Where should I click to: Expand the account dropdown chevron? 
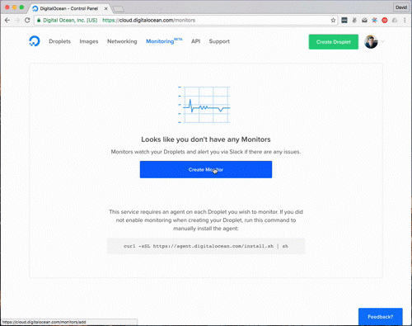(x=382, y=41)
